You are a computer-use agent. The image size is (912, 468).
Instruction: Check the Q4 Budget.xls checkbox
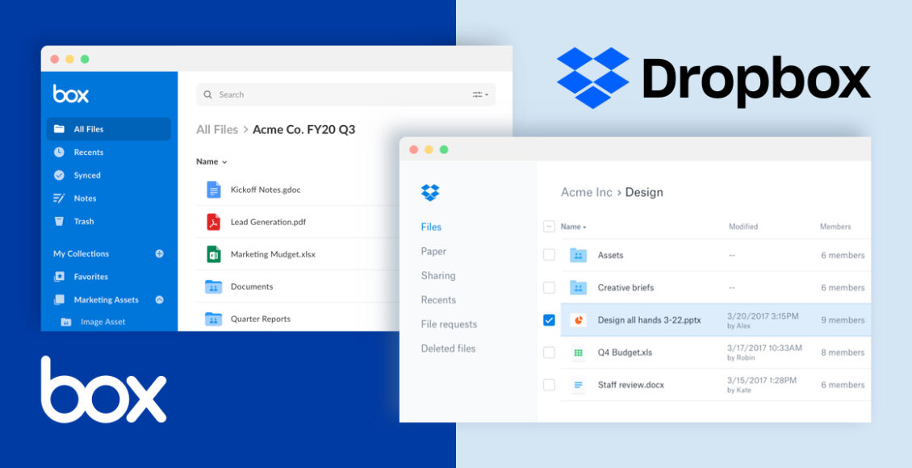549,353
